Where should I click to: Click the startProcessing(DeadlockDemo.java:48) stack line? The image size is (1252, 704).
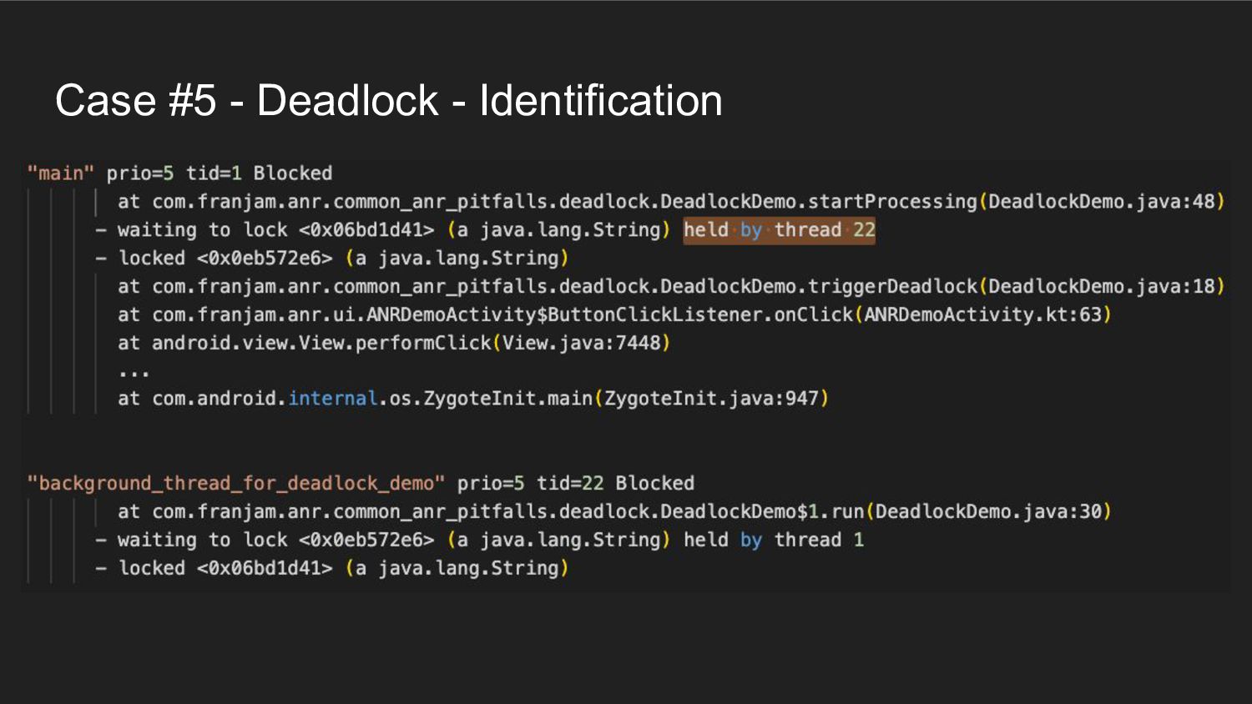tap(671, 202)
